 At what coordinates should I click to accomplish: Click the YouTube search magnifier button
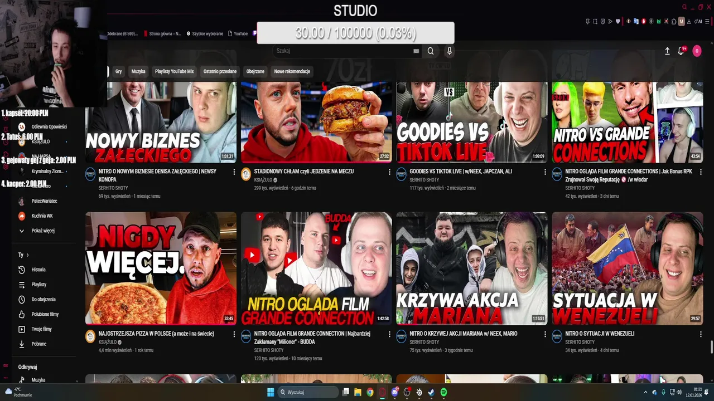[431, 51]
